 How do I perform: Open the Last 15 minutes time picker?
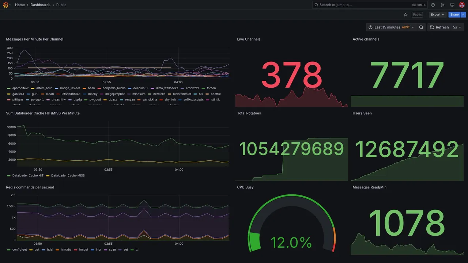(391, 27)
